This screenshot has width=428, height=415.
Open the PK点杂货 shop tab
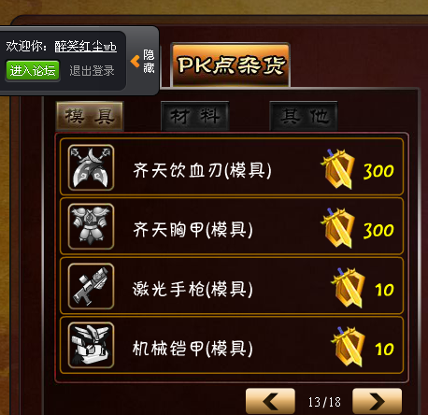(x=231, y=65)
